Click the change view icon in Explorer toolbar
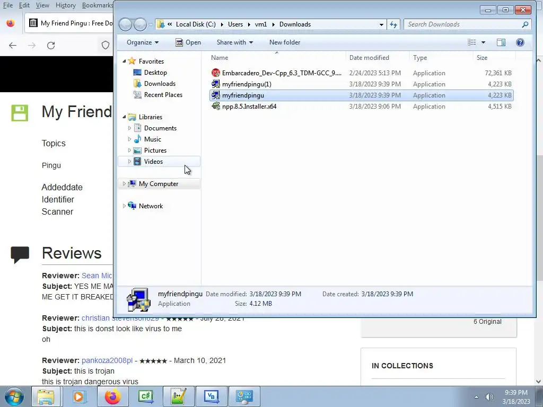Image resolution: width=543 pixels, height=407 pixels. coord(471,42)
